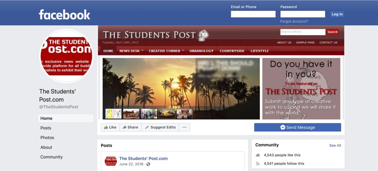
Task: Open the Community sidebar item
Action: (52, 157)
